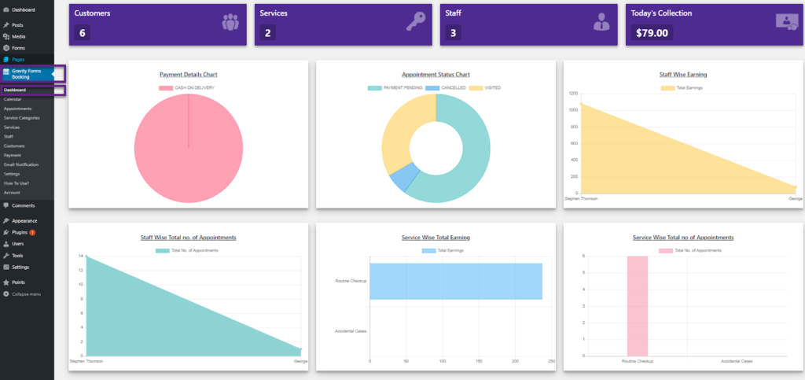Open the Service Categories submenu item
This screenshot has width=805, height=380.
click(21, 118)
